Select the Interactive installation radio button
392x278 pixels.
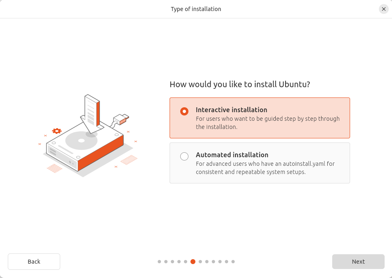[x=184, y=111]
